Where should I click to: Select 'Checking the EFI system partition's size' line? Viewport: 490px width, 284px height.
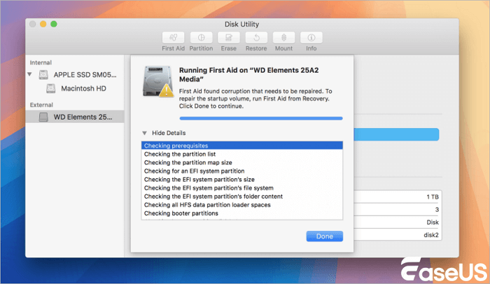pyautogui.click(x=242, y=179)
